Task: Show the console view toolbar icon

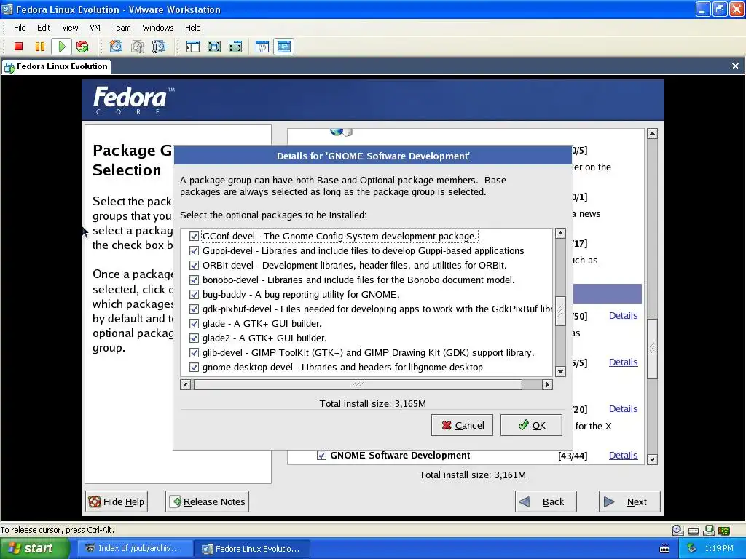Action: click(284, 47)
